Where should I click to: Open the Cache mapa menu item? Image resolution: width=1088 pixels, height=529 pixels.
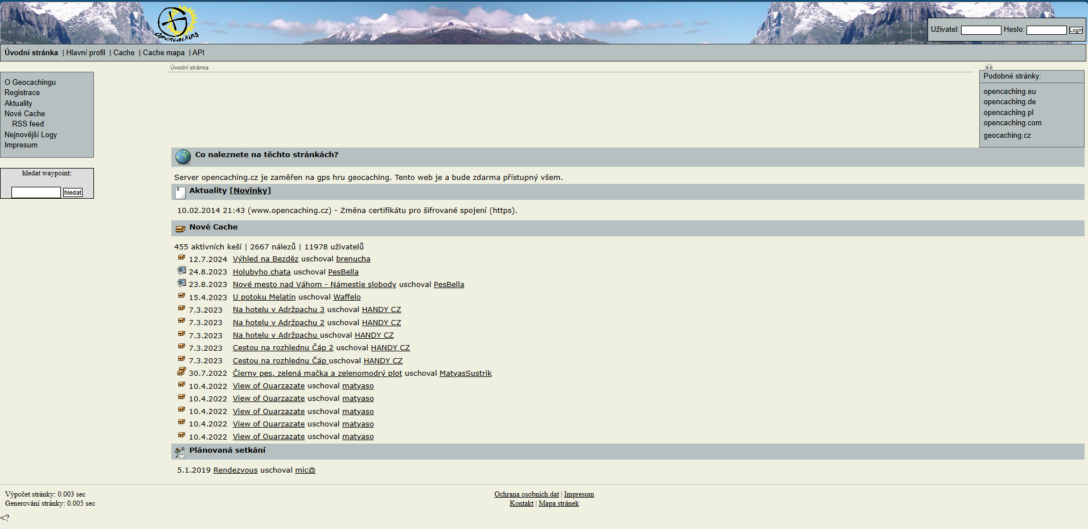(x=163, y=53)
